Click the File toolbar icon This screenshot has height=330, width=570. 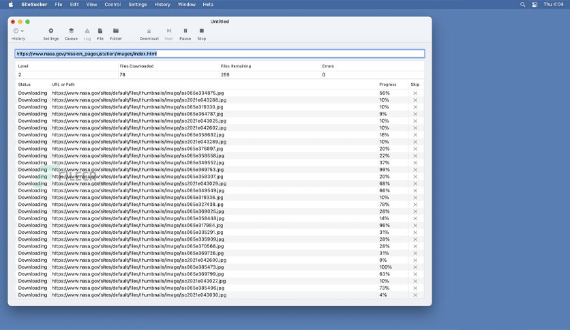coord(100,34)
